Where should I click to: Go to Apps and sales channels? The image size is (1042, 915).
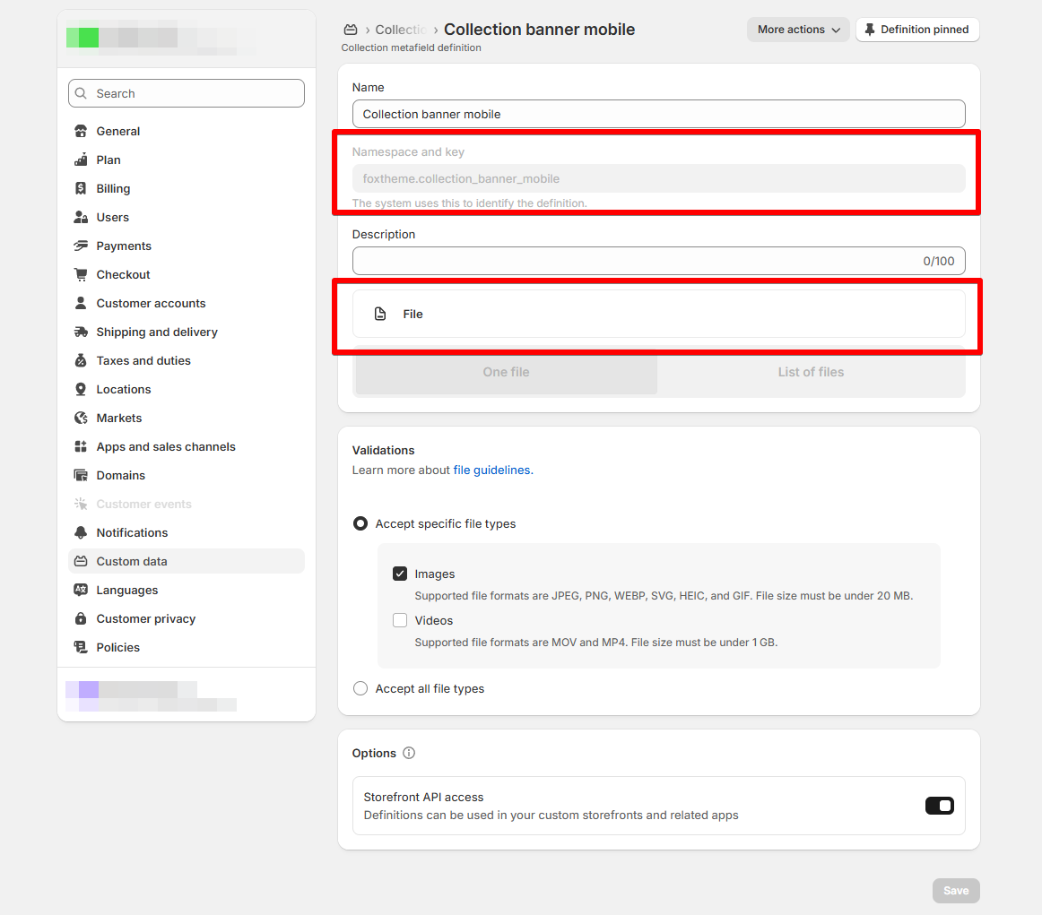166,446
